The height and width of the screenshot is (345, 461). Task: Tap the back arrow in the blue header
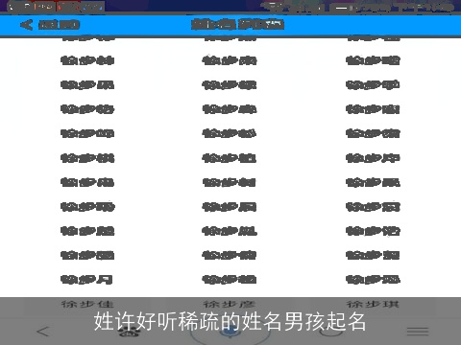coord(26,25)
